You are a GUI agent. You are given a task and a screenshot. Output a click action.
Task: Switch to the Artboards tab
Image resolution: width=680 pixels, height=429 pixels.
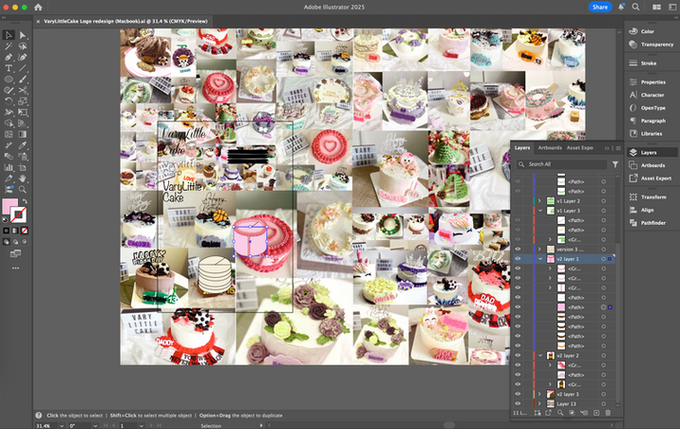click(x=550, y=148)
